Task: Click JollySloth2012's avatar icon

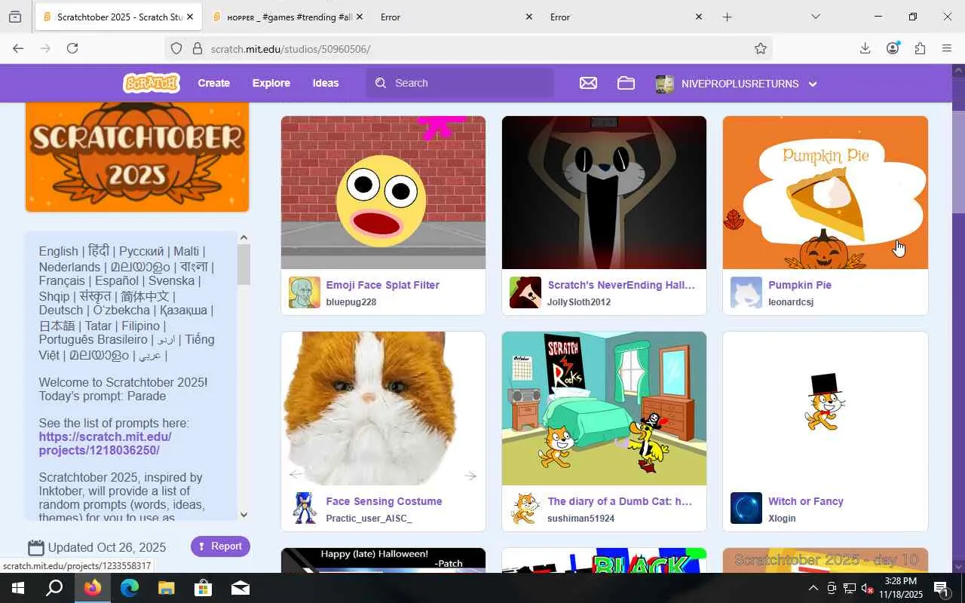Action: pos(525,292)
